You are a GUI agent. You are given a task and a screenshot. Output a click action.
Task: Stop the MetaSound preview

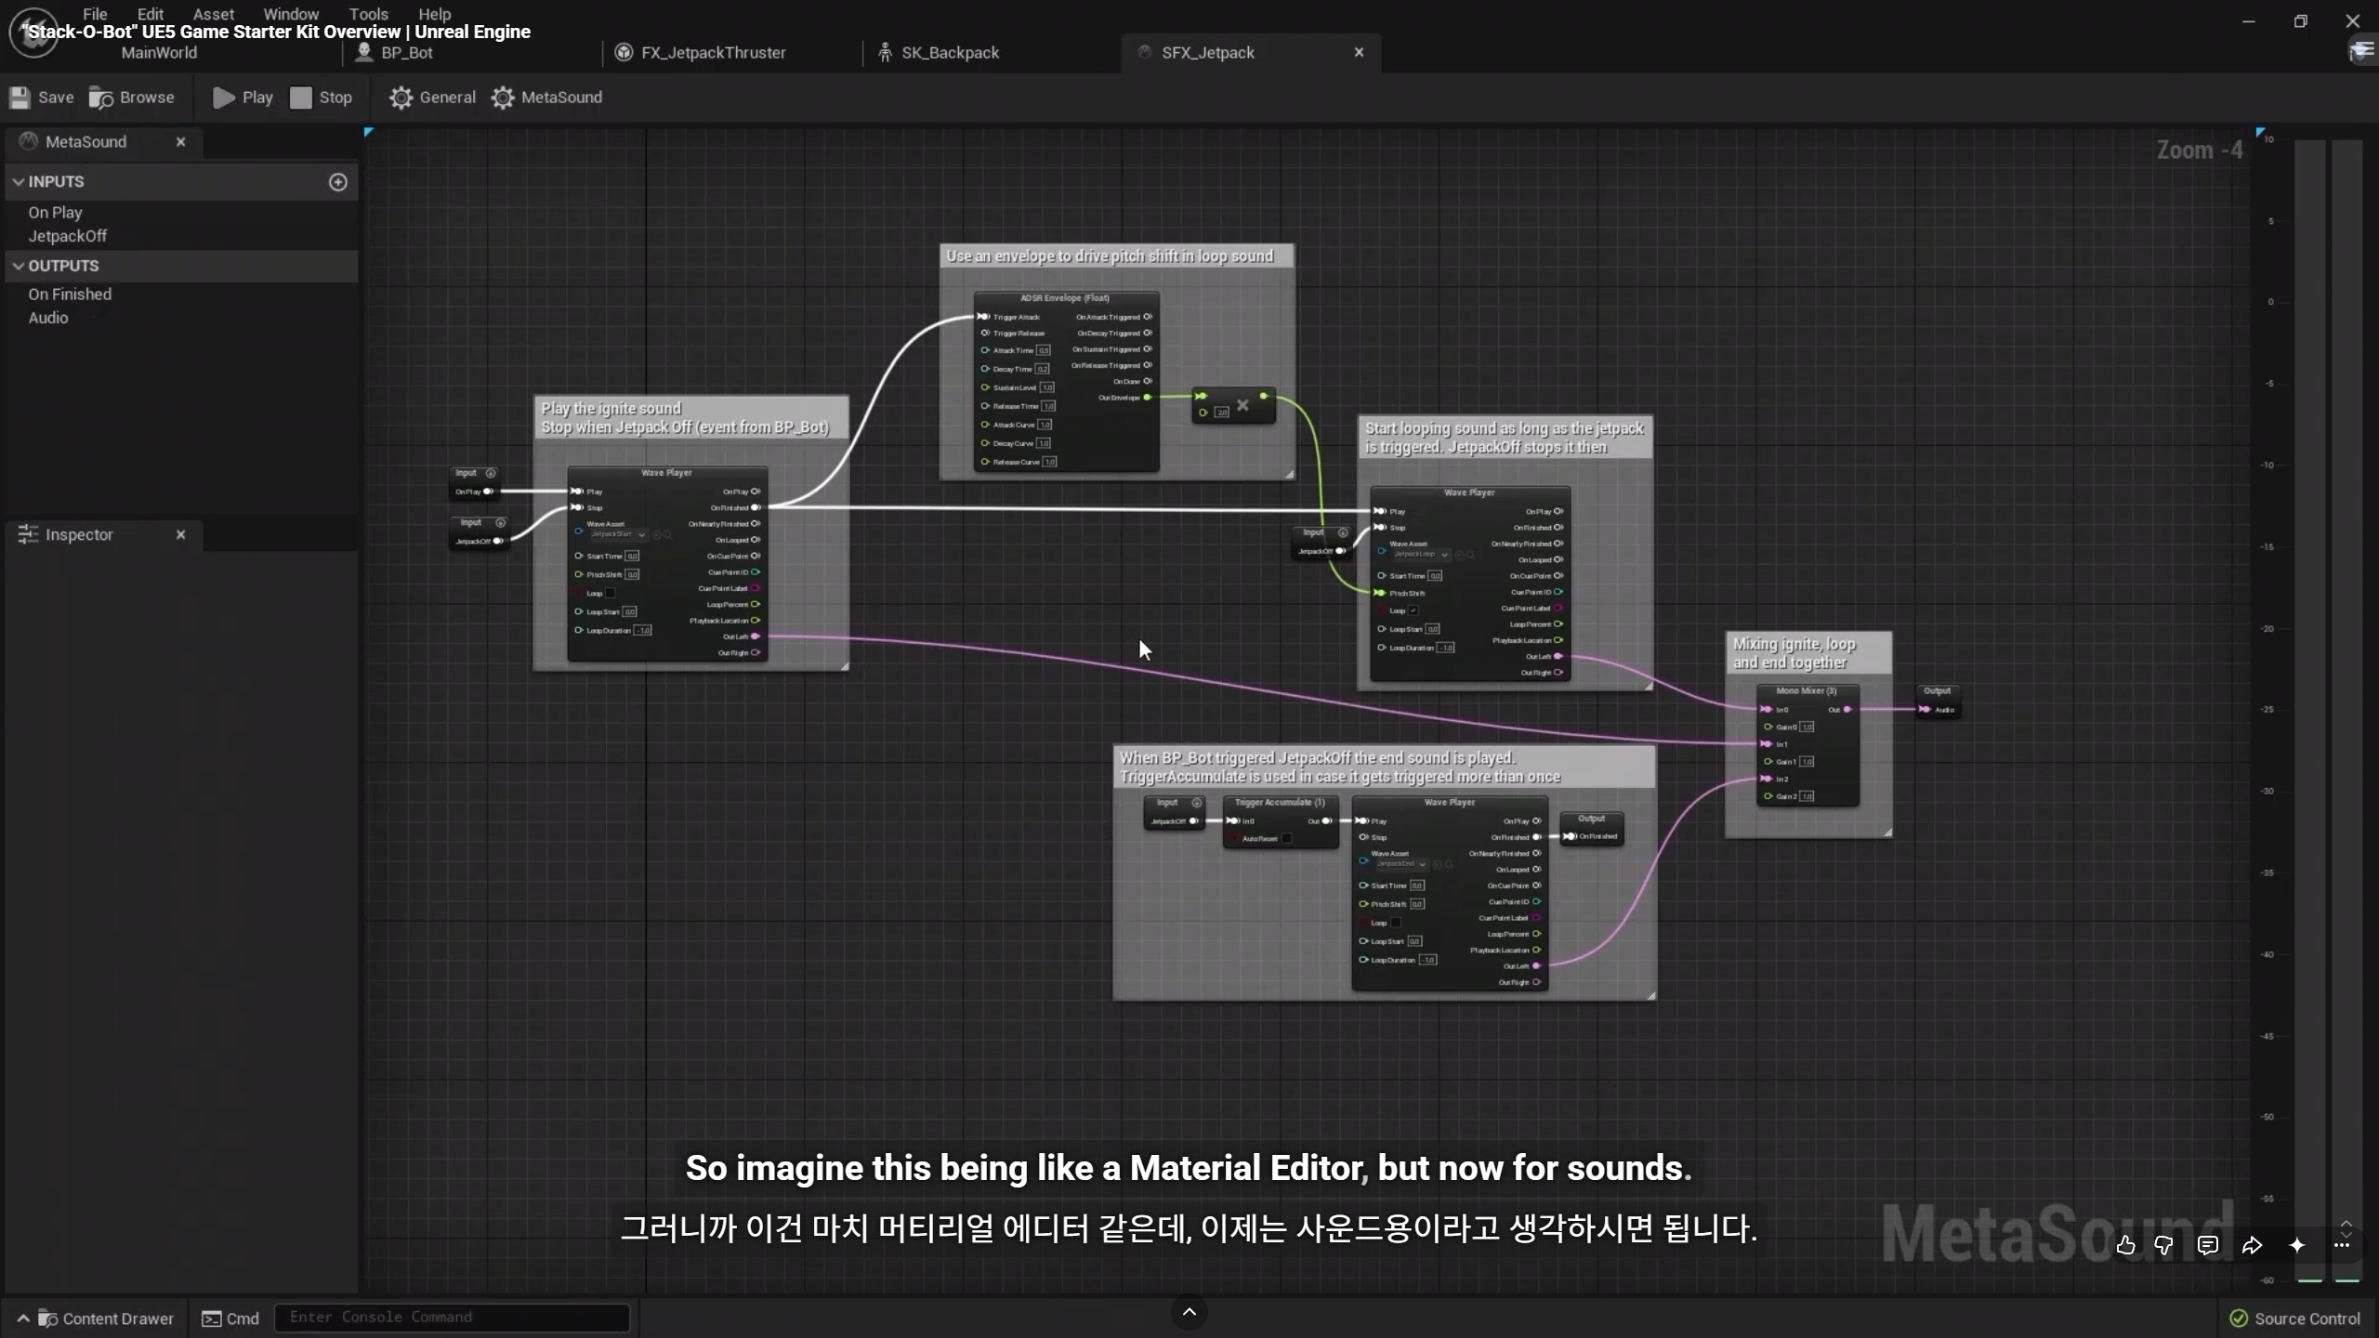[x=322, y=98]
